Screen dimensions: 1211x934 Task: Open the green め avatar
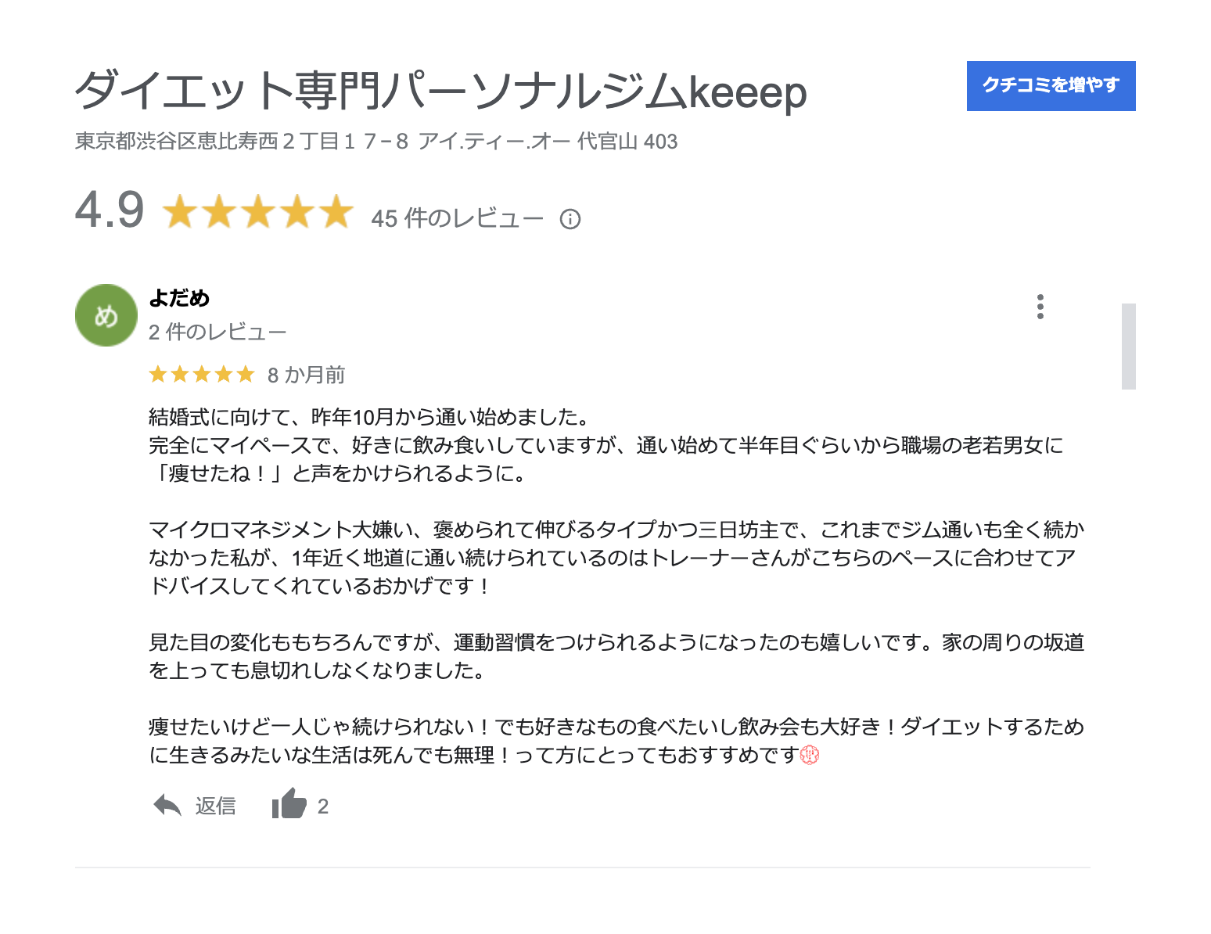coord(106,315)
